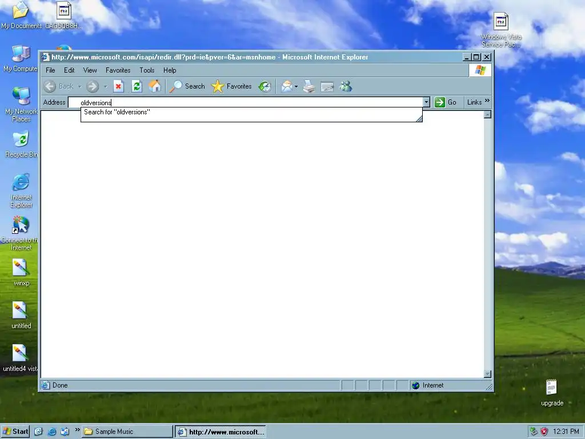Click Show Desktop quick launch icon
This screenshot has height=439, width=585.
pyautogui.click(x=38, y=432)
